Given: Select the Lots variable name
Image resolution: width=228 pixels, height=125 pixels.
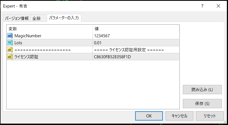Looking at the screenshot, I should coord(18,43).
